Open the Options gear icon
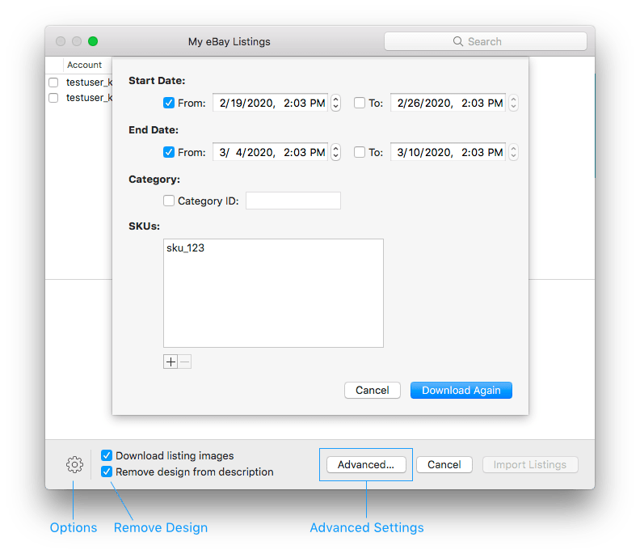 [x=74, y=464]
